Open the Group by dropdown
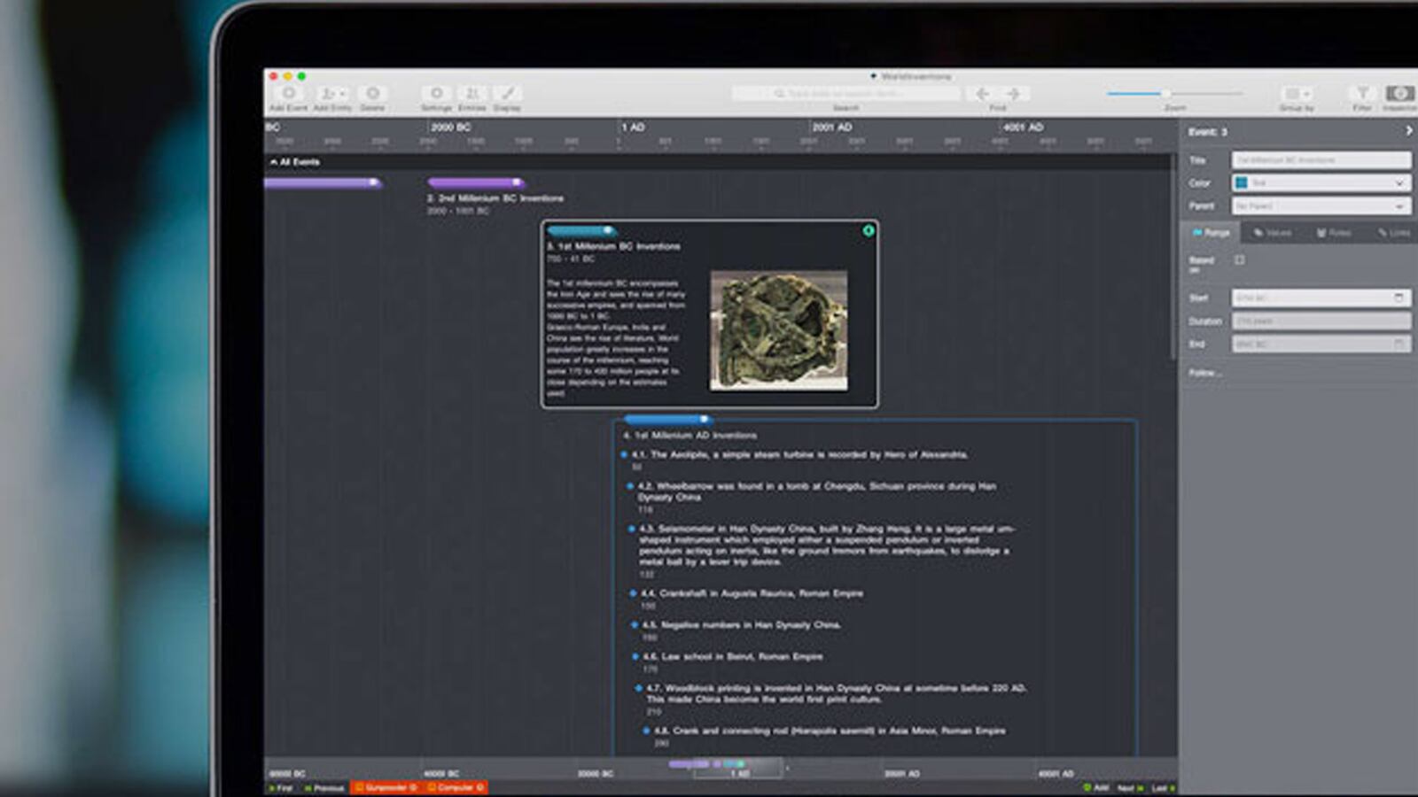This screenshot has height=797, width=1418. click(x=1296, y=94)
